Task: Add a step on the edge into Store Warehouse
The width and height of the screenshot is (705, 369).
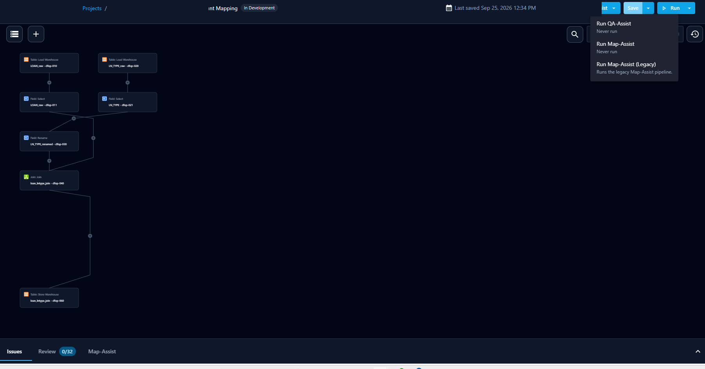Action: point(90,236)
